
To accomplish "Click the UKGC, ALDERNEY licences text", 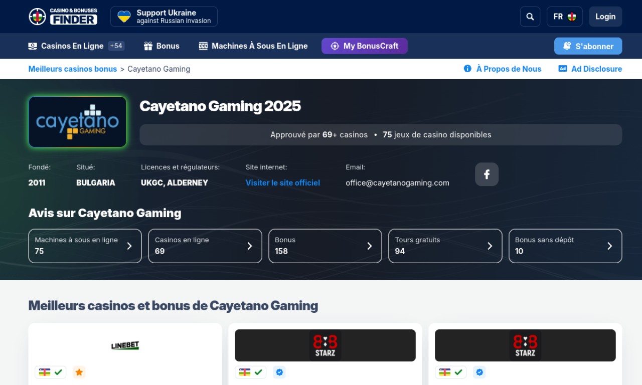I will pos(175,183).
